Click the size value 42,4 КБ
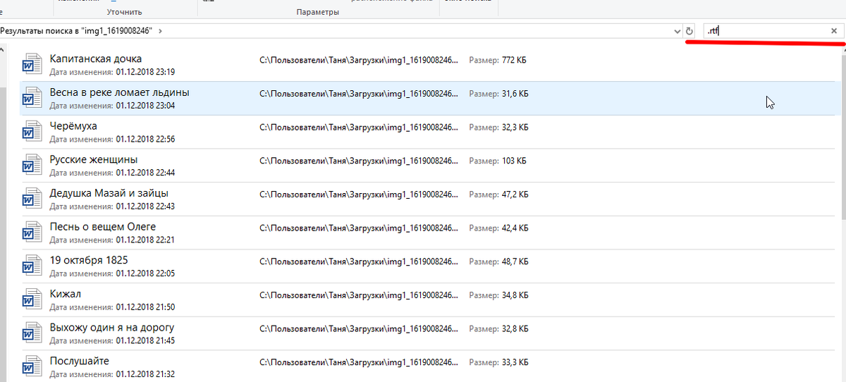This screenshot has width=846, height=382. pyautogui.click(x=515, y=228)
